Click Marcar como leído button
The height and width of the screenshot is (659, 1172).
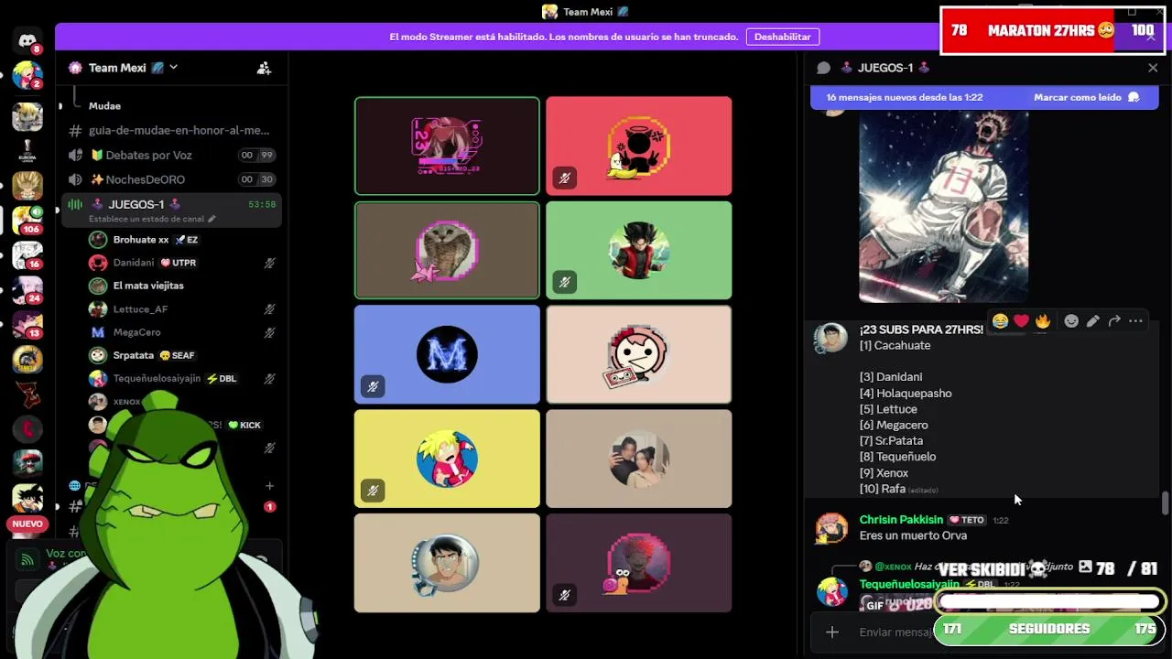point(1086,97)
